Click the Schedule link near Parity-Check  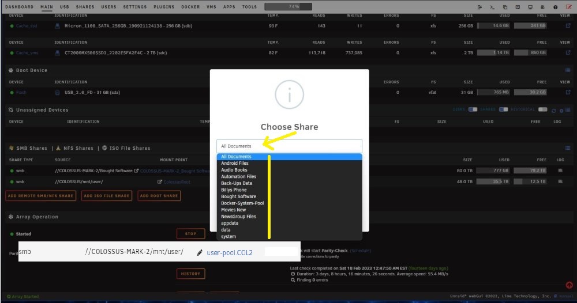(360, 251)
